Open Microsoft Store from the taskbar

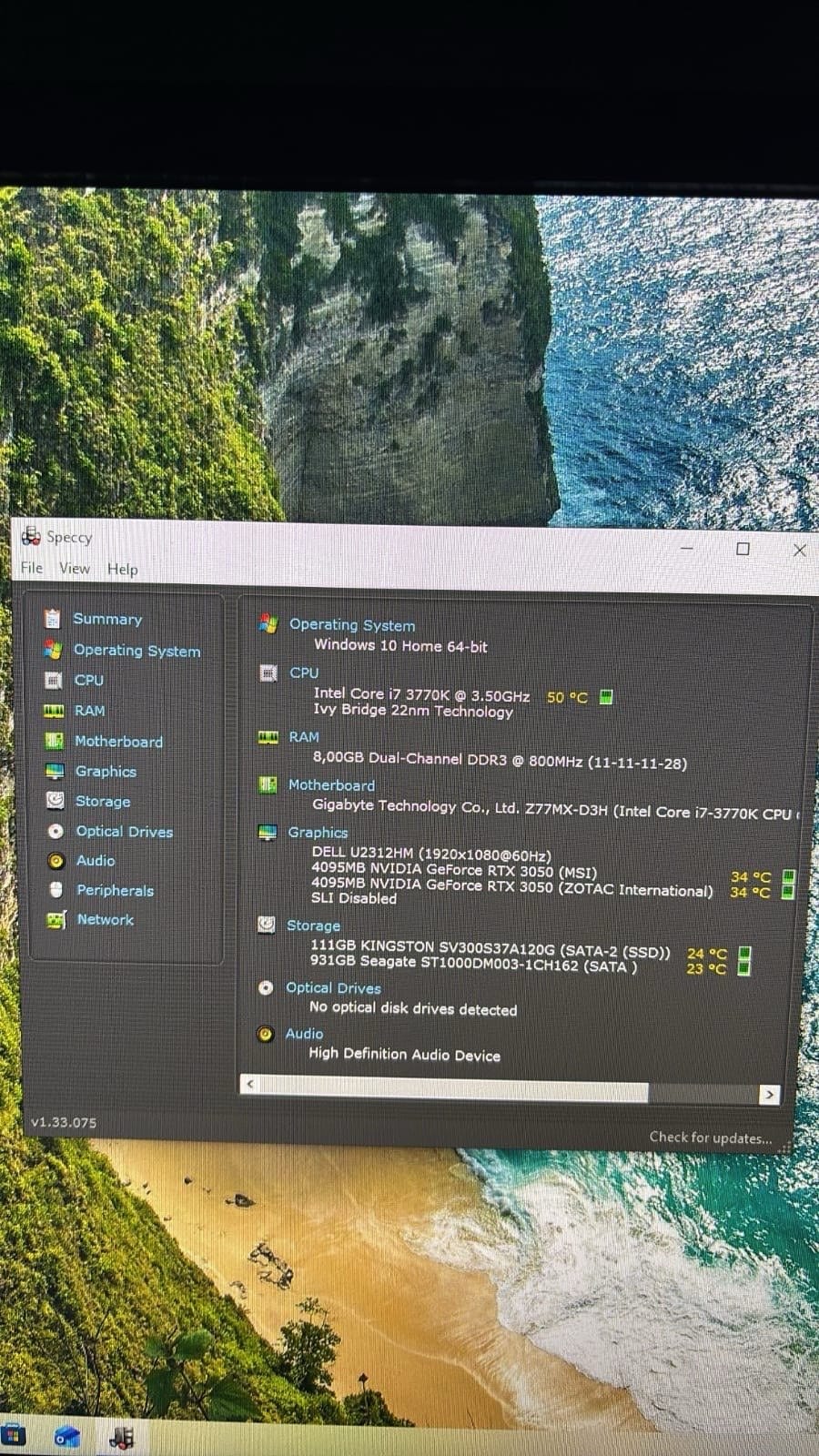click(14, 1435)
